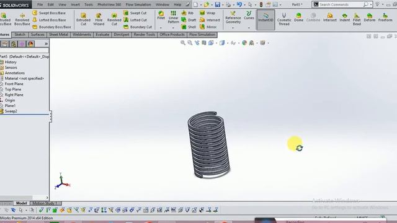Select the Fillet Bead tool
The width and height of the screenshot is (397, 223).
tap(357, 19)
